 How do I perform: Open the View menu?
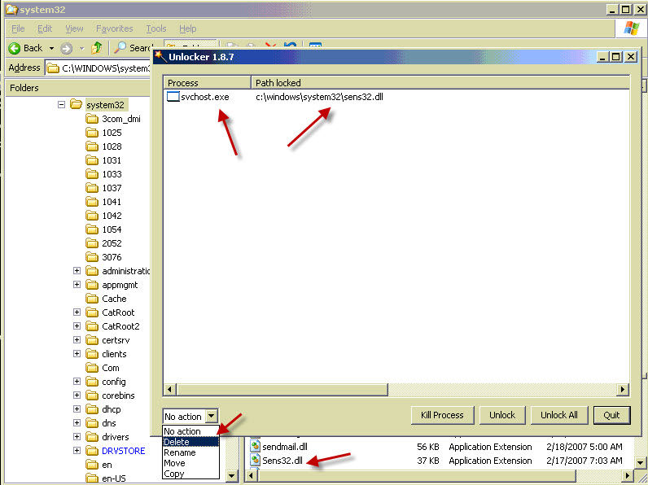pyautogui.click(x=74, y=28)
